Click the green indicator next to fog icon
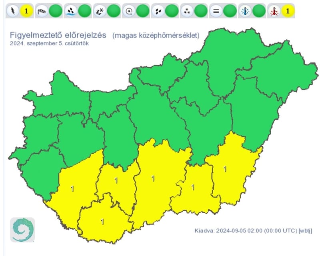This screenshot has width=324, height=256. coord(230,11)
